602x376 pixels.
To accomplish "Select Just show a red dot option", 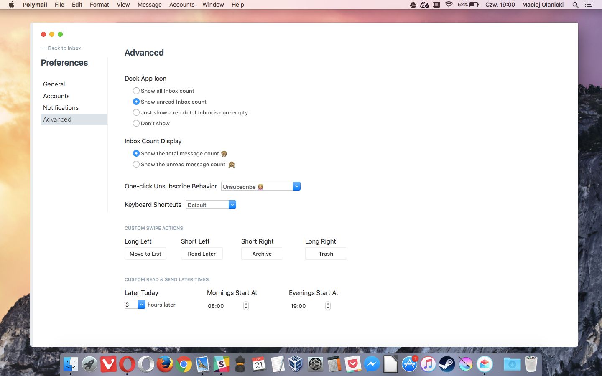I will tap(136, 112).
